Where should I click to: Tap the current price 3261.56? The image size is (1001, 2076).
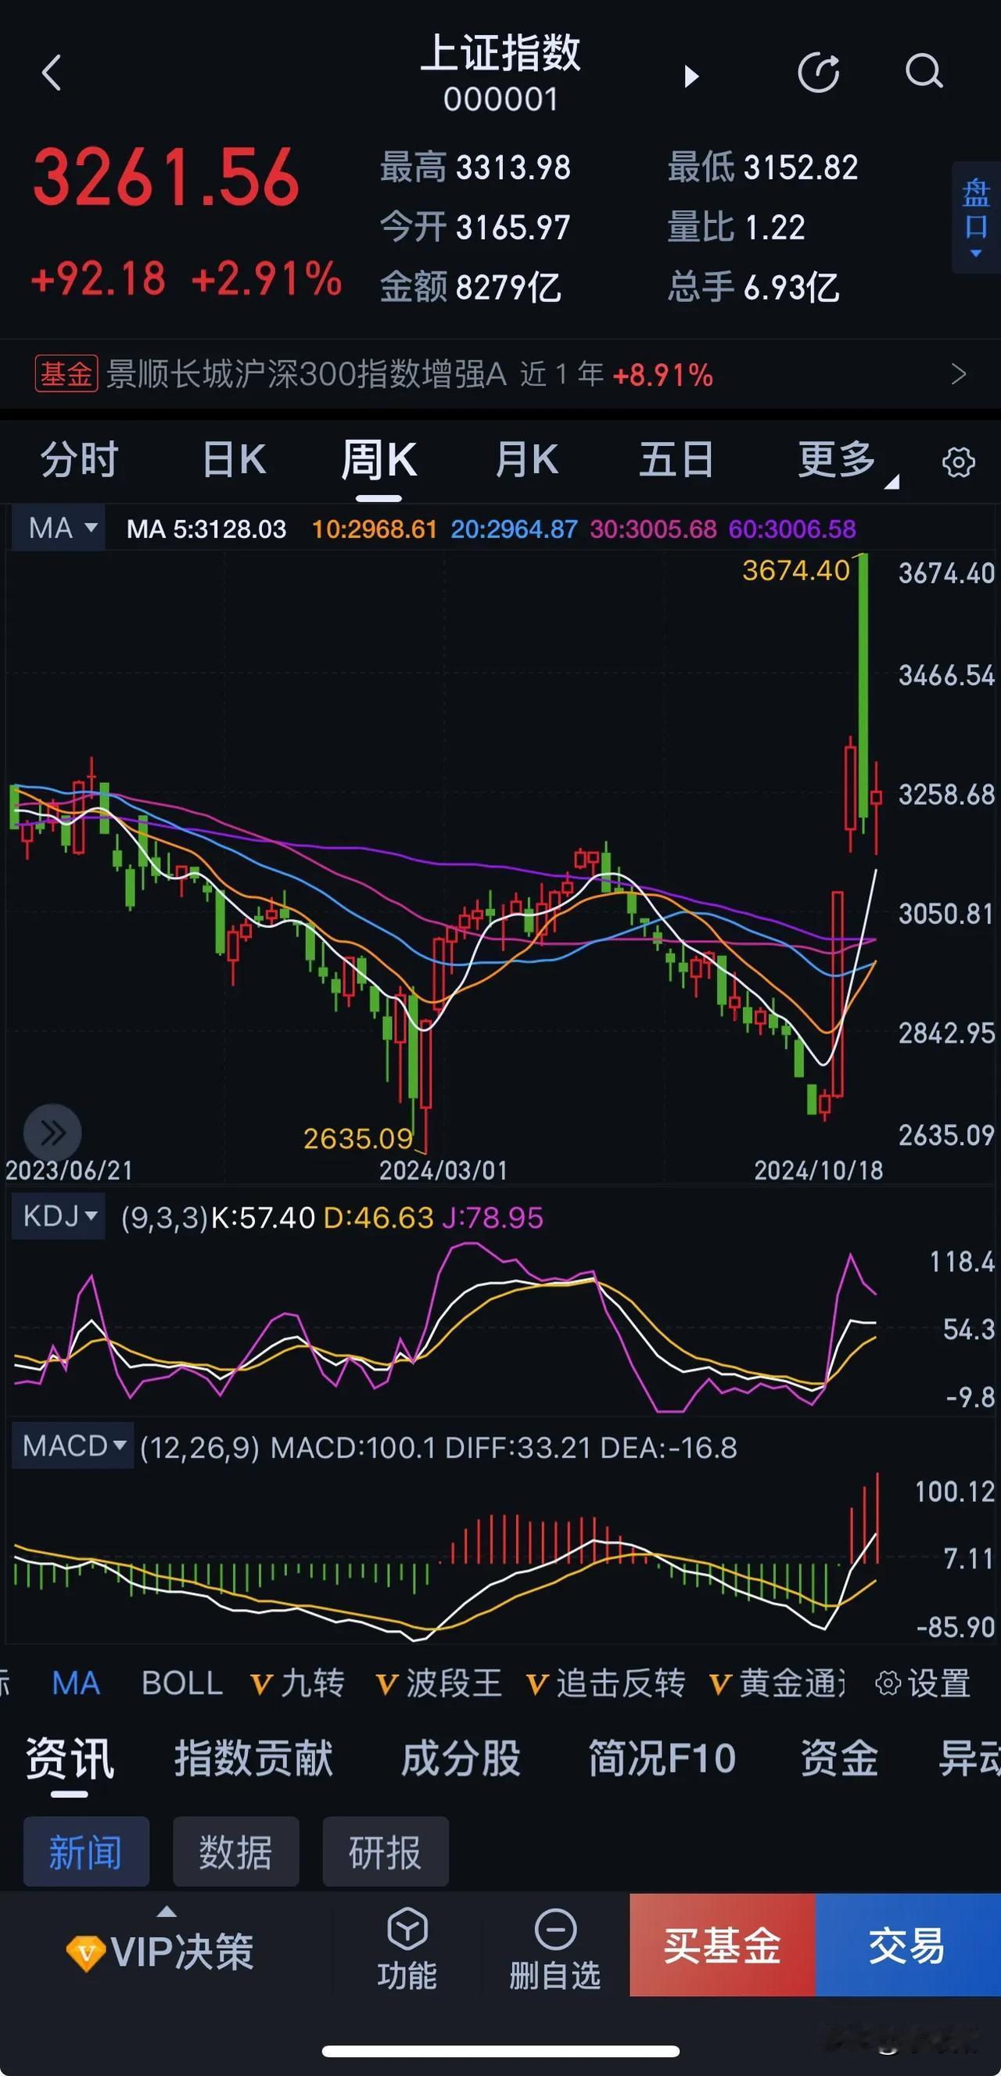coord(166,178)
